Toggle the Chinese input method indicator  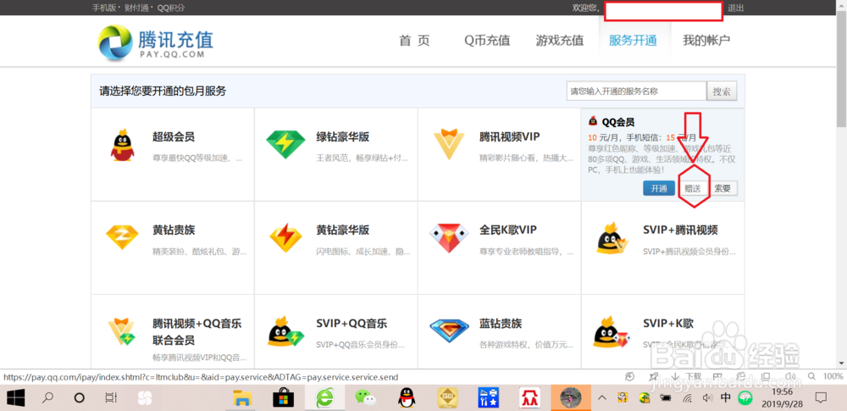[x=726, y=398]
